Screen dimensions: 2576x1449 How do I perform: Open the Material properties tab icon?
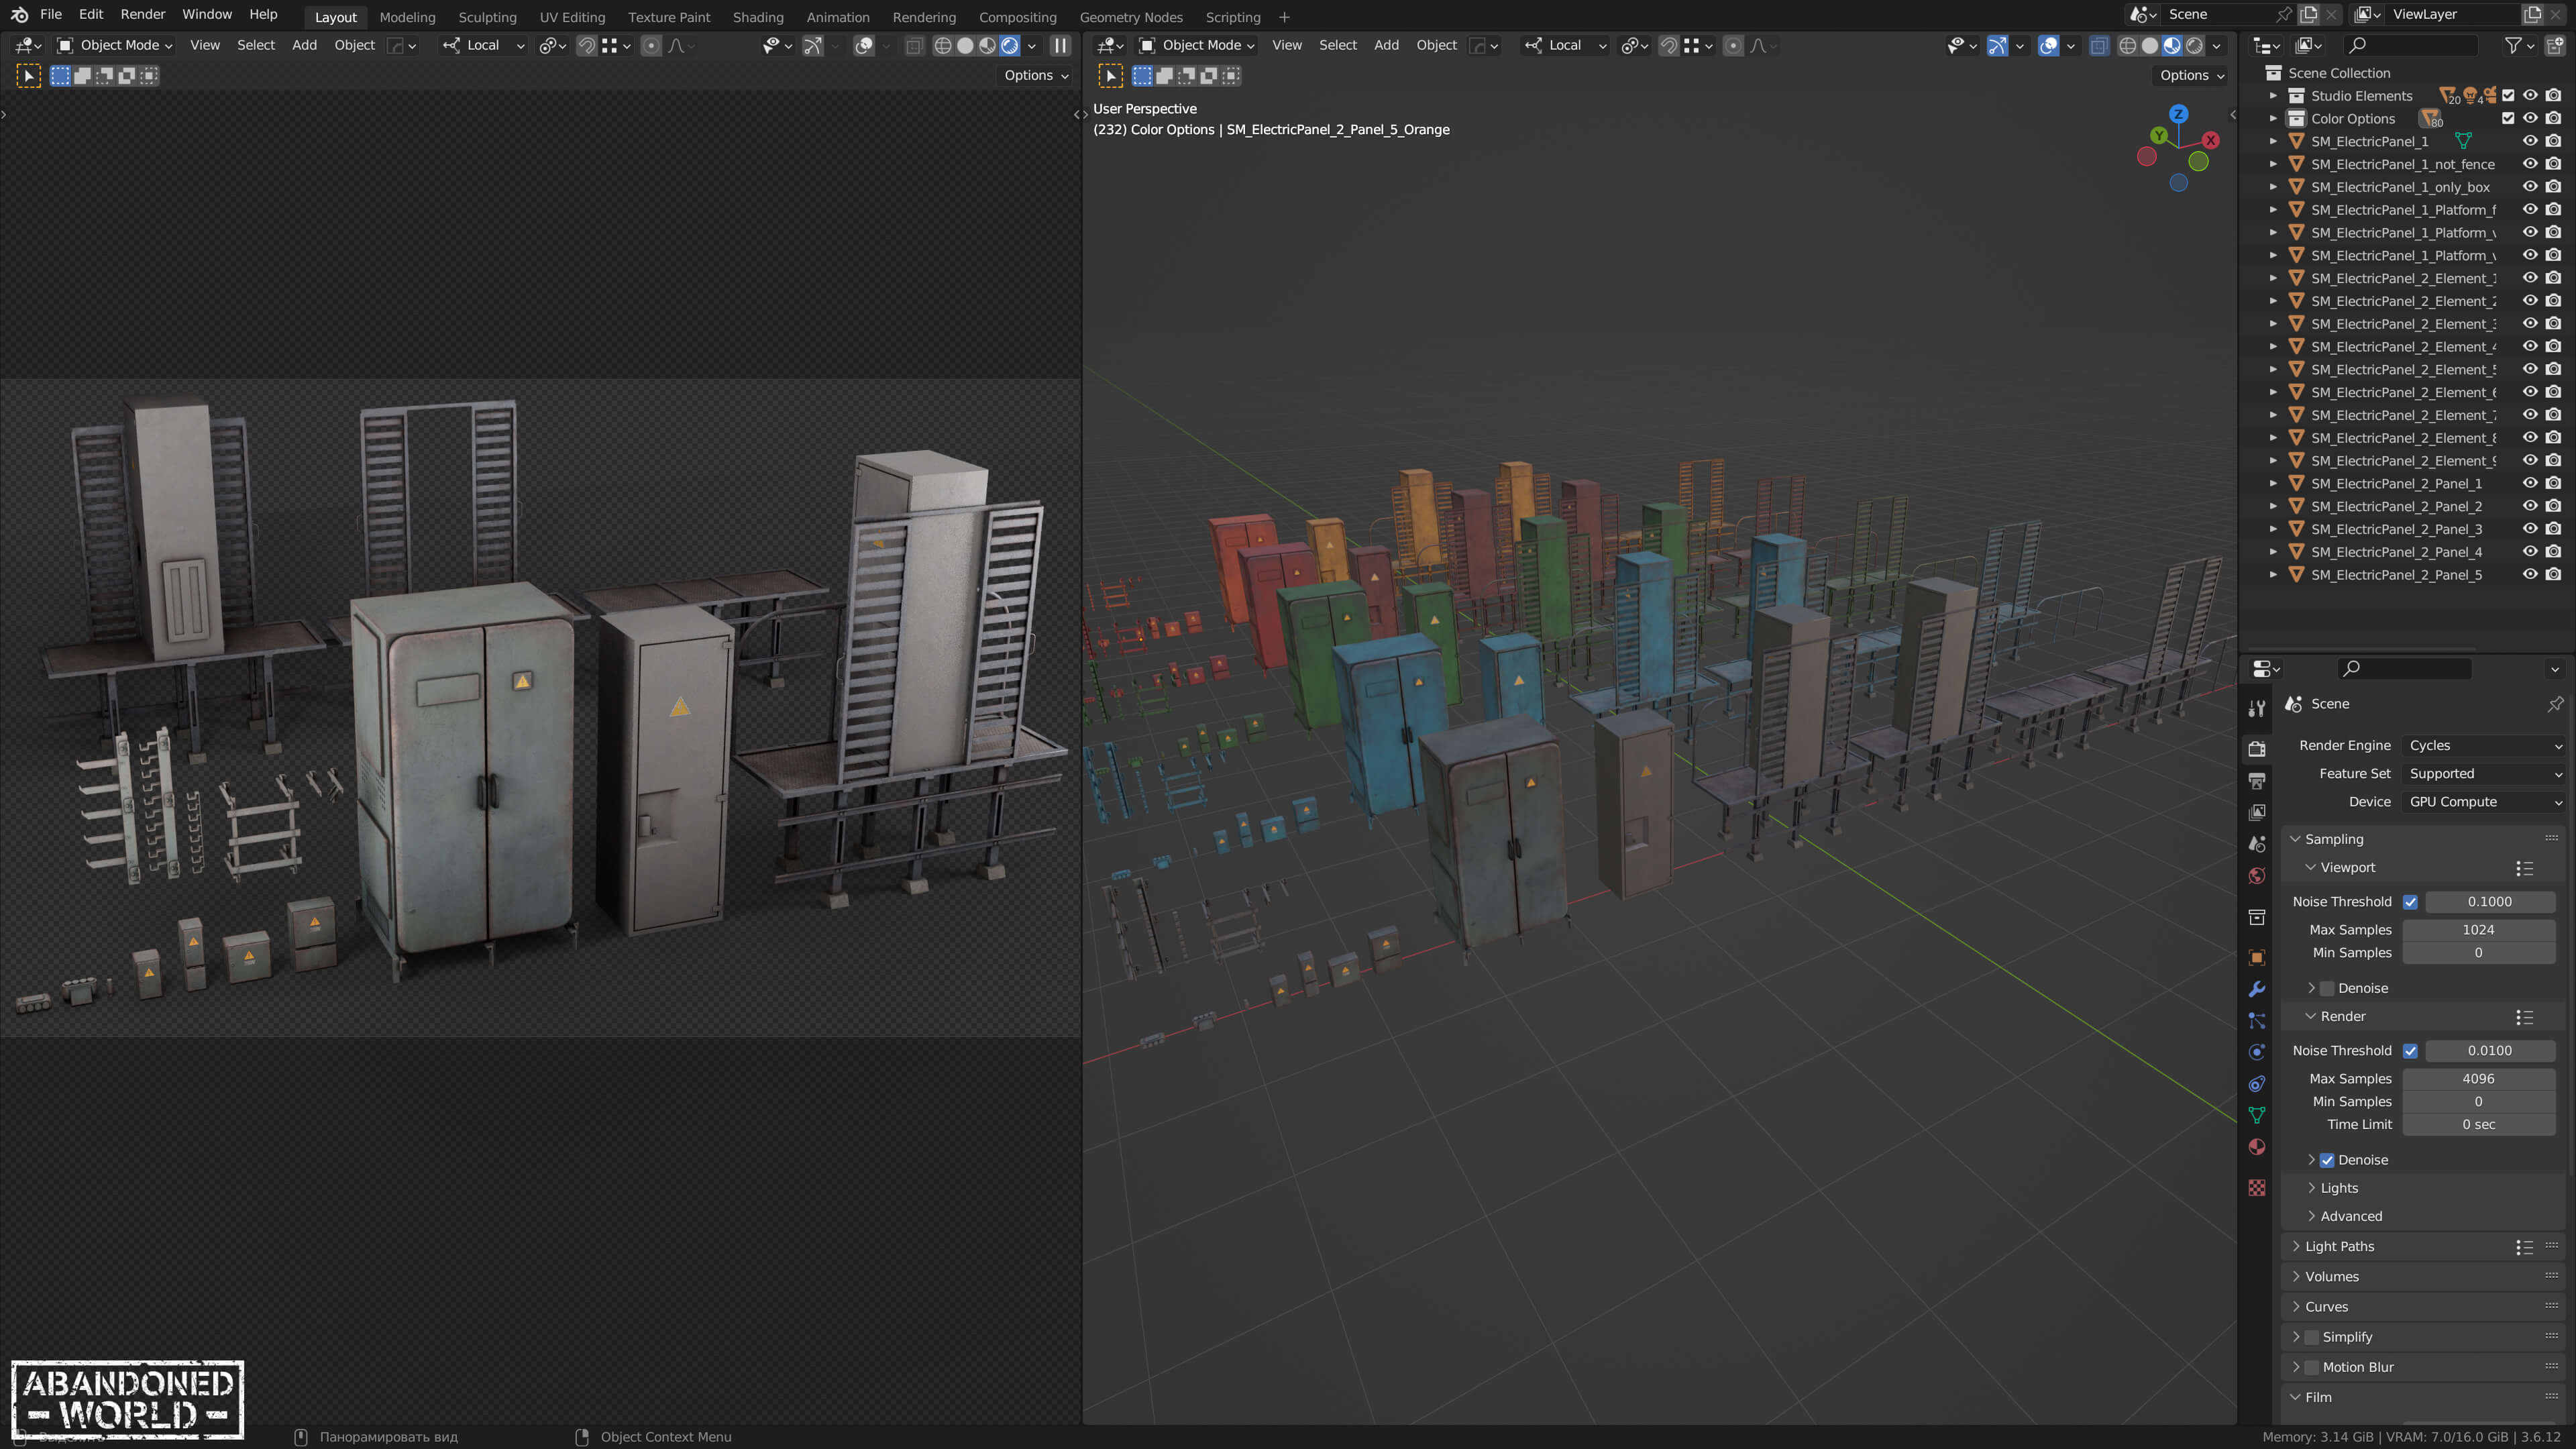coord(2257,1147)
